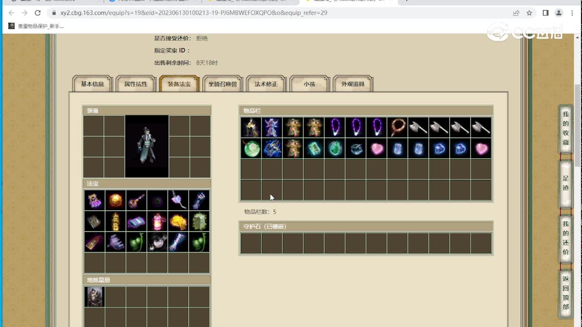Viewport: 582px width, 327px height.
Task: Switch to the 小孩 tab
Action: pyautogui.click(x=309, y=84)
